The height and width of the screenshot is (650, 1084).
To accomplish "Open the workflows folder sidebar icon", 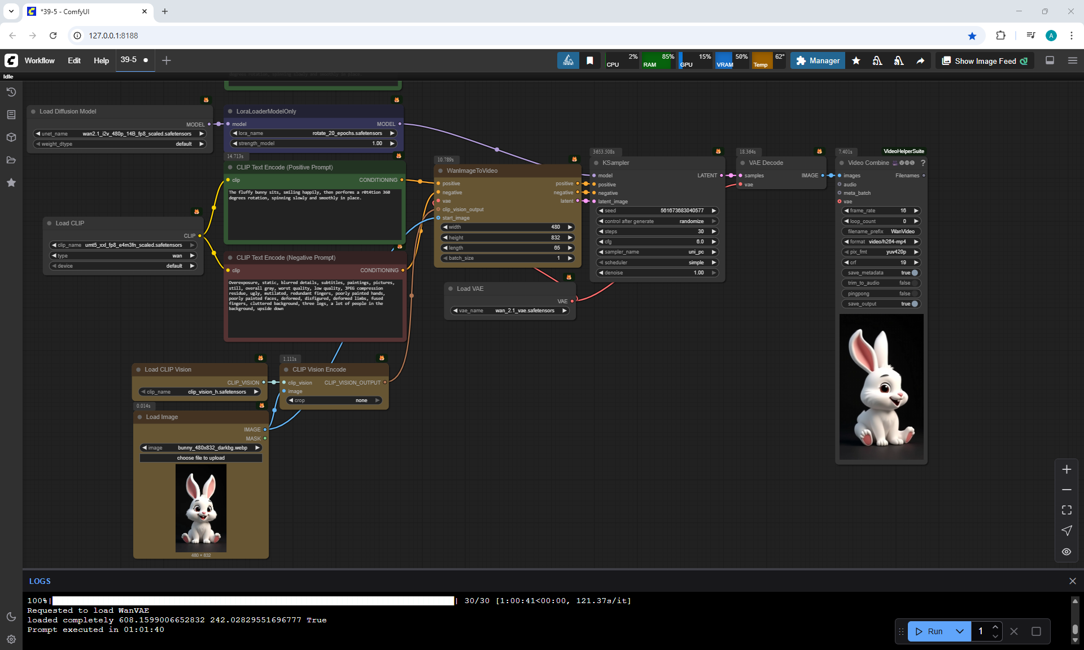I will click(x=11, y=160).
